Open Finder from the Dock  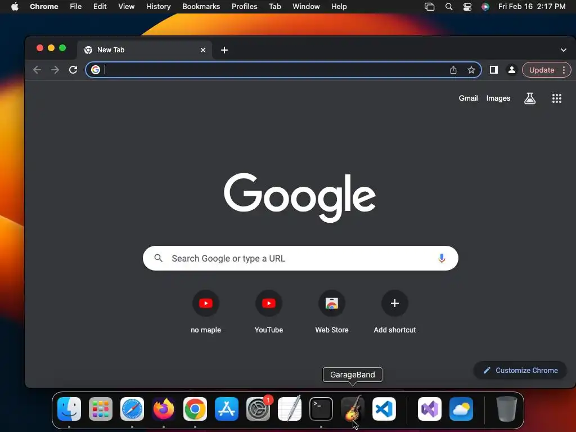pyautogui.click(x=69, y=409)
